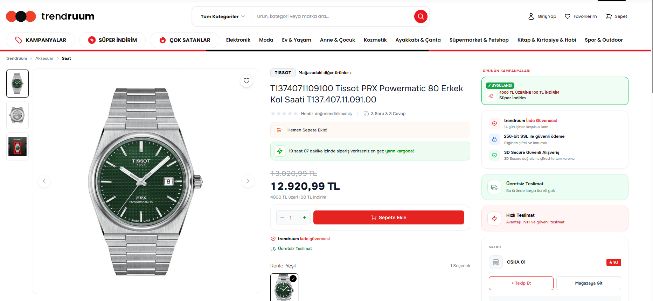The image size is (653, 301).
Task: Click the Giriş Yap user icon
Action: [x=531, y=16]
